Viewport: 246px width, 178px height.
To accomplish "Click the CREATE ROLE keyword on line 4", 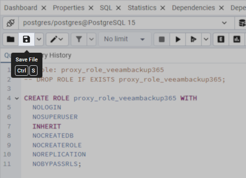I will [x=47, y=98].
